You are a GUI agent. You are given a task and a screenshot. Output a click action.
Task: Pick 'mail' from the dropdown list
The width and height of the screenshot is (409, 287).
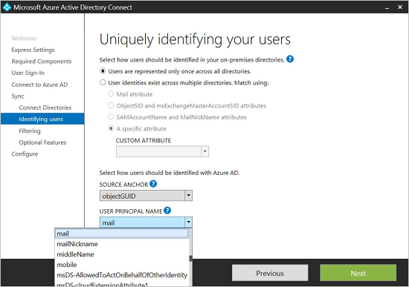pyautogui.click(x=121, y=234)
